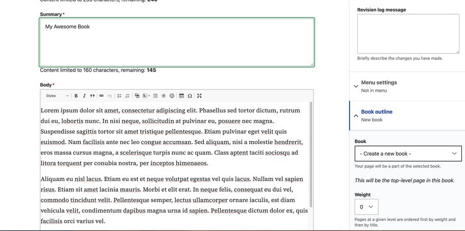Maximize the Body editor

click(x=199, y=96)
